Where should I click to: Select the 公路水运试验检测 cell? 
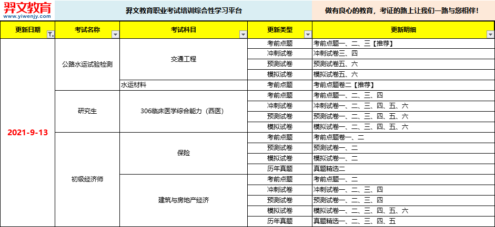pyautogui.click(x=87, y=64)
